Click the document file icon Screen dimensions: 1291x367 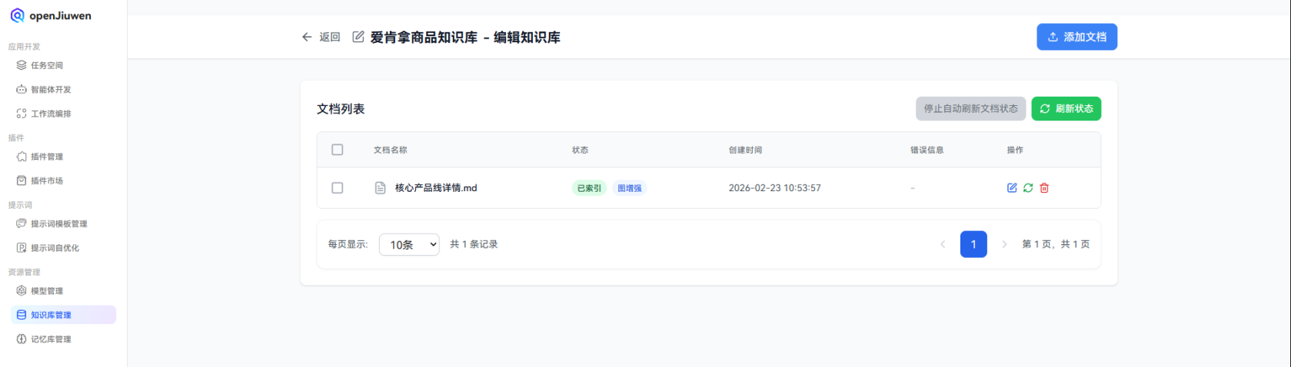[380, 187]
